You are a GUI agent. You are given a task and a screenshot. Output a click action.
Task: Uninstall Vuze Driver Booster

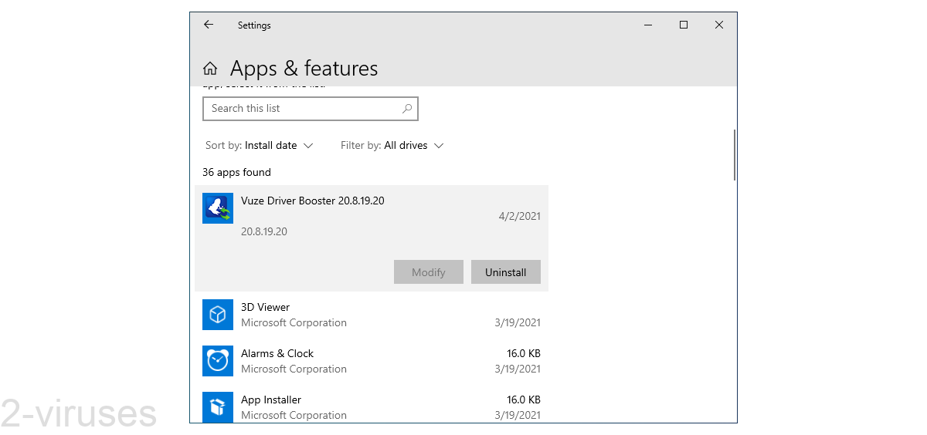click(x=506, y=272)
